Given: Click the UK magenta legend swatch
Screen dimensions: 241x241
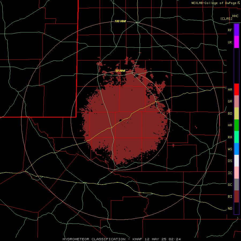Looking at the screenshot, I should pos(236,42).
